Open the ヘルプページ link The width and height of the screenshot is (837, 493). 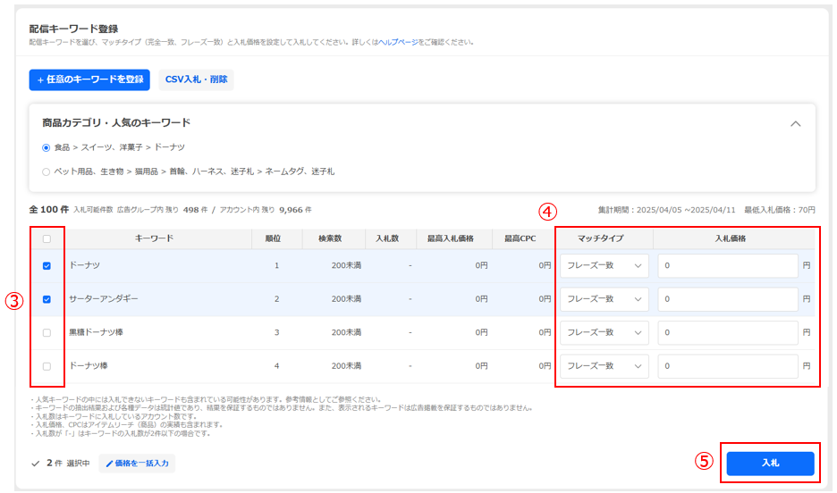[x=398, y=42]
